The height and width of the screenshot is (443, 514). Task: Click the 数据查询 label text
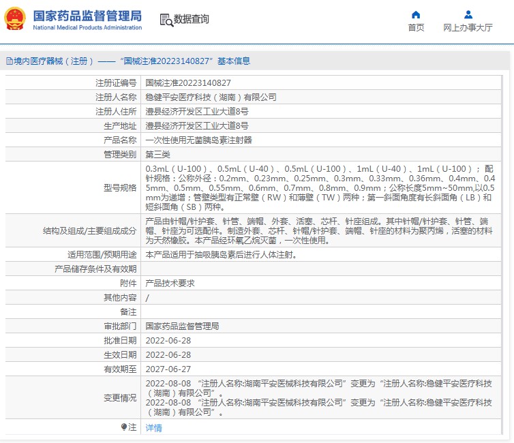[192, 20]
